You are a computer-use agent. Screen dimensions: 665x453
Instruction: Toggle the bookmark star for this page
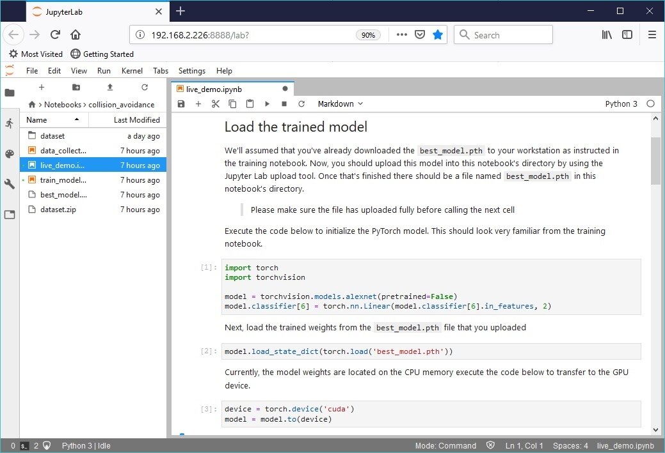coord(438,35)
